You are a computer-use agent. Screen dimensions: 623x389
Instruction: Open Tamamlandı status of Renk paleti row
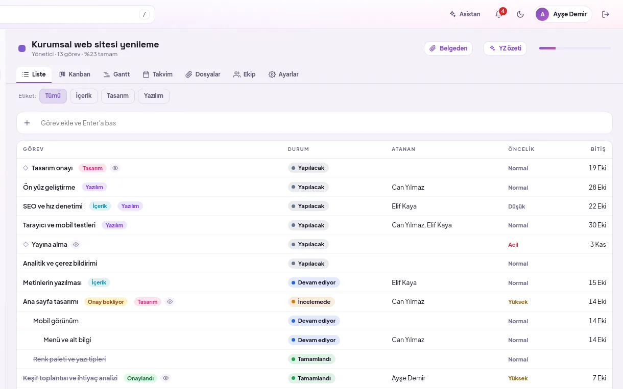(311, 359)
